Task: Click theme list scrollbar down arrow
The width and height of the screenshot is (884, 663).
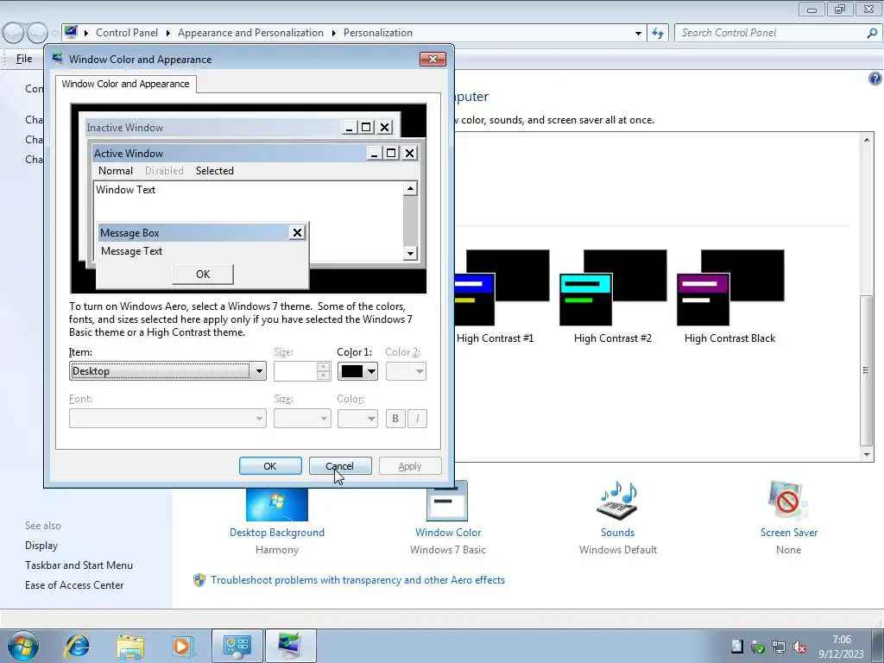Action: (867, 454)
